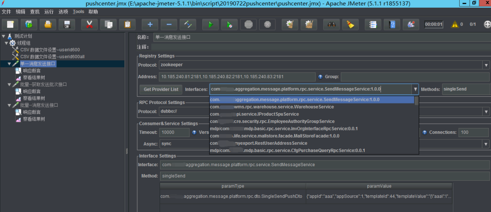The image size is (491, 212).
Task: Click the Stop test icon
Action: click(x=248, y=24)
